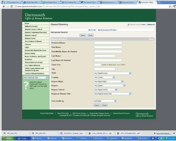Switch to the Alumni Records browser tab

pos(108,2)
